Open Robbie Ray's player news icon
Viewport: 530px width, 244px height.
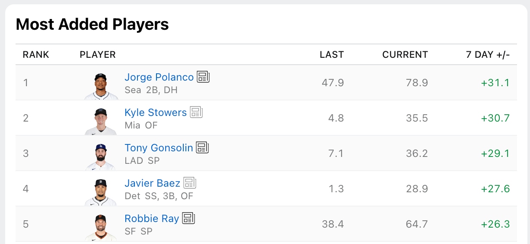pyautogui.click(x=188, y=218)
